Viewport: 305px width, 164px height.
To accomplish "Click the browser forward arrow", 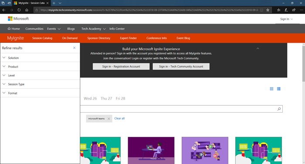I will coord(11,10).
